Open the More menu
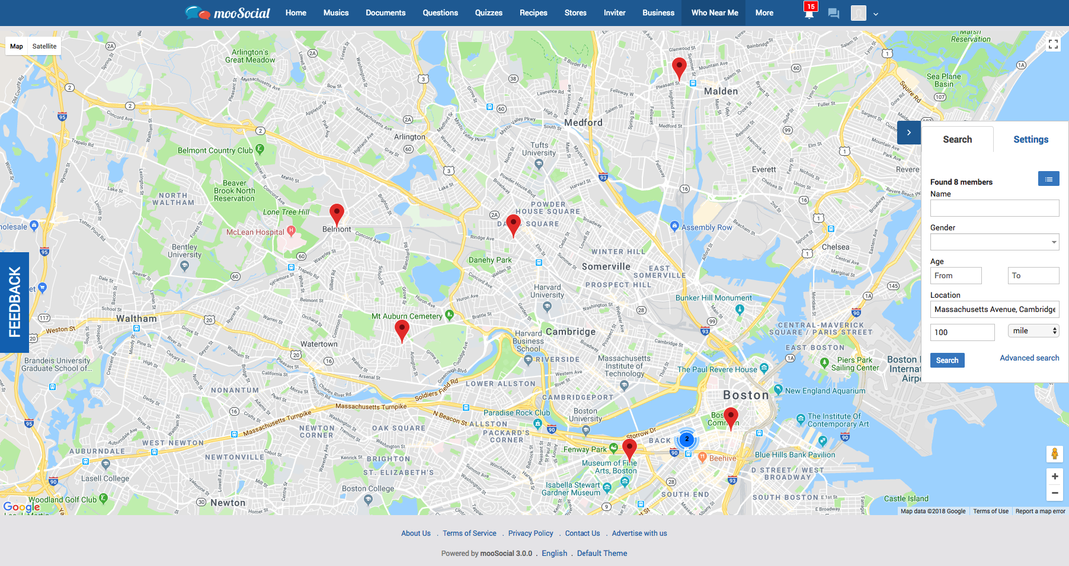This screenshot has height=566, width=1069. 764,12
